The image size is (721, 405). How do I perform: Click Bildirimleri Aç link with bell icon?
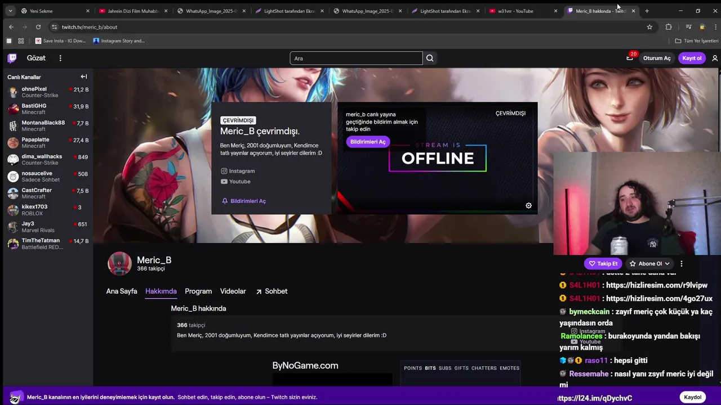[x=244, y=201]
